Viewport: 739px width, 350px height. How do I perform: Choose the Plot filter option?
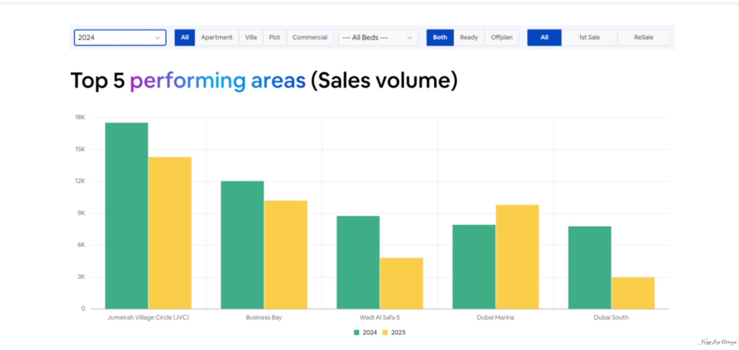274,37
